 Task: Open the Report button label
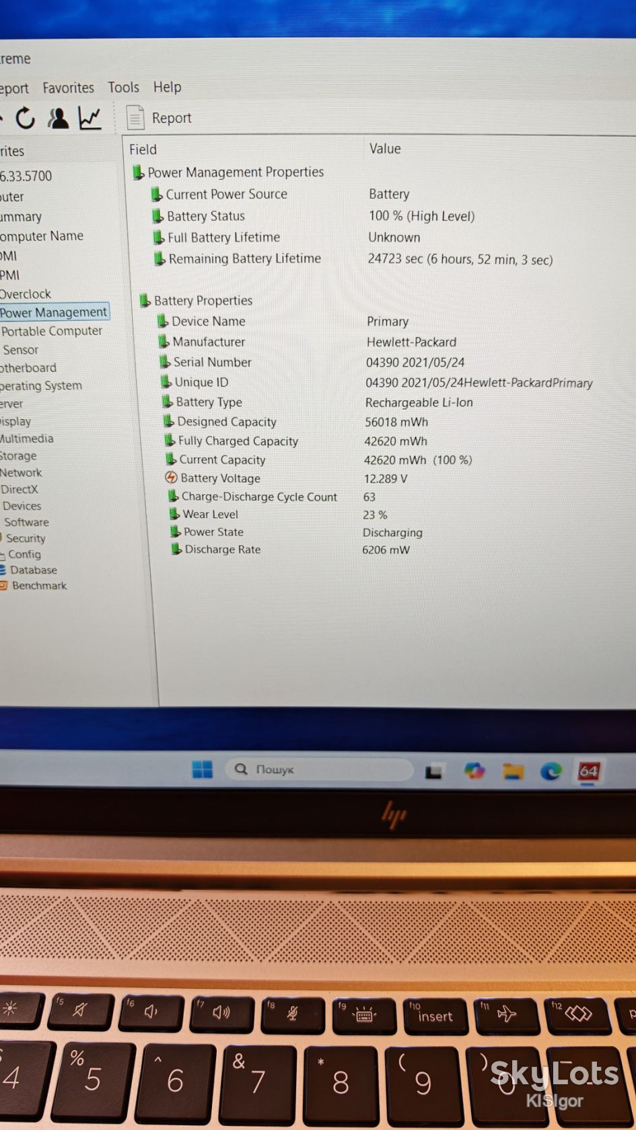coord(172,118)
